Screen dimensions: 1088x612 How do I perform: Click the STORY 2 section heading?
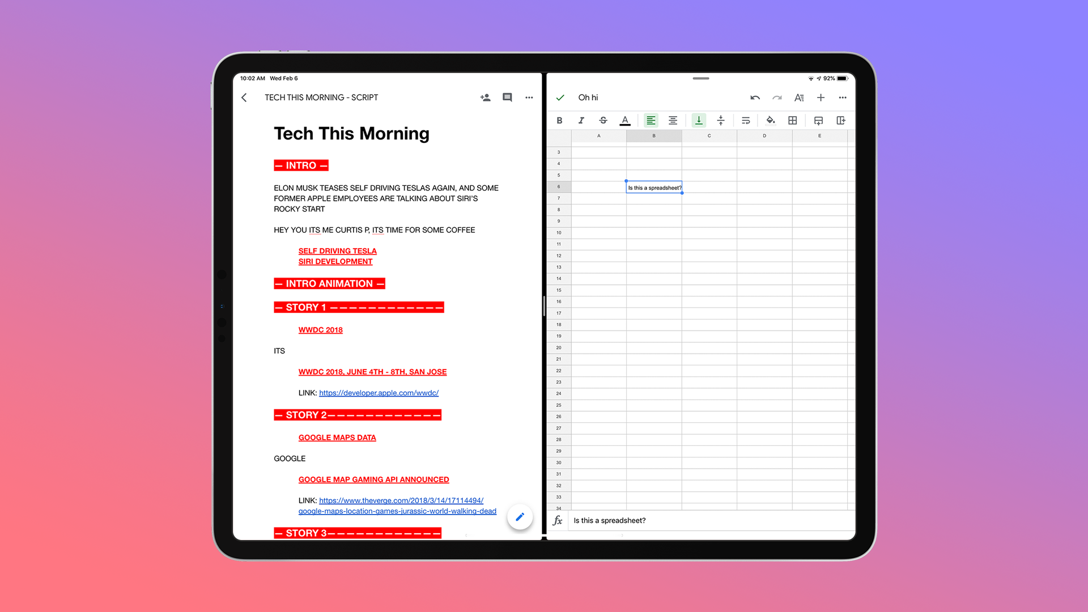(358, 415)
